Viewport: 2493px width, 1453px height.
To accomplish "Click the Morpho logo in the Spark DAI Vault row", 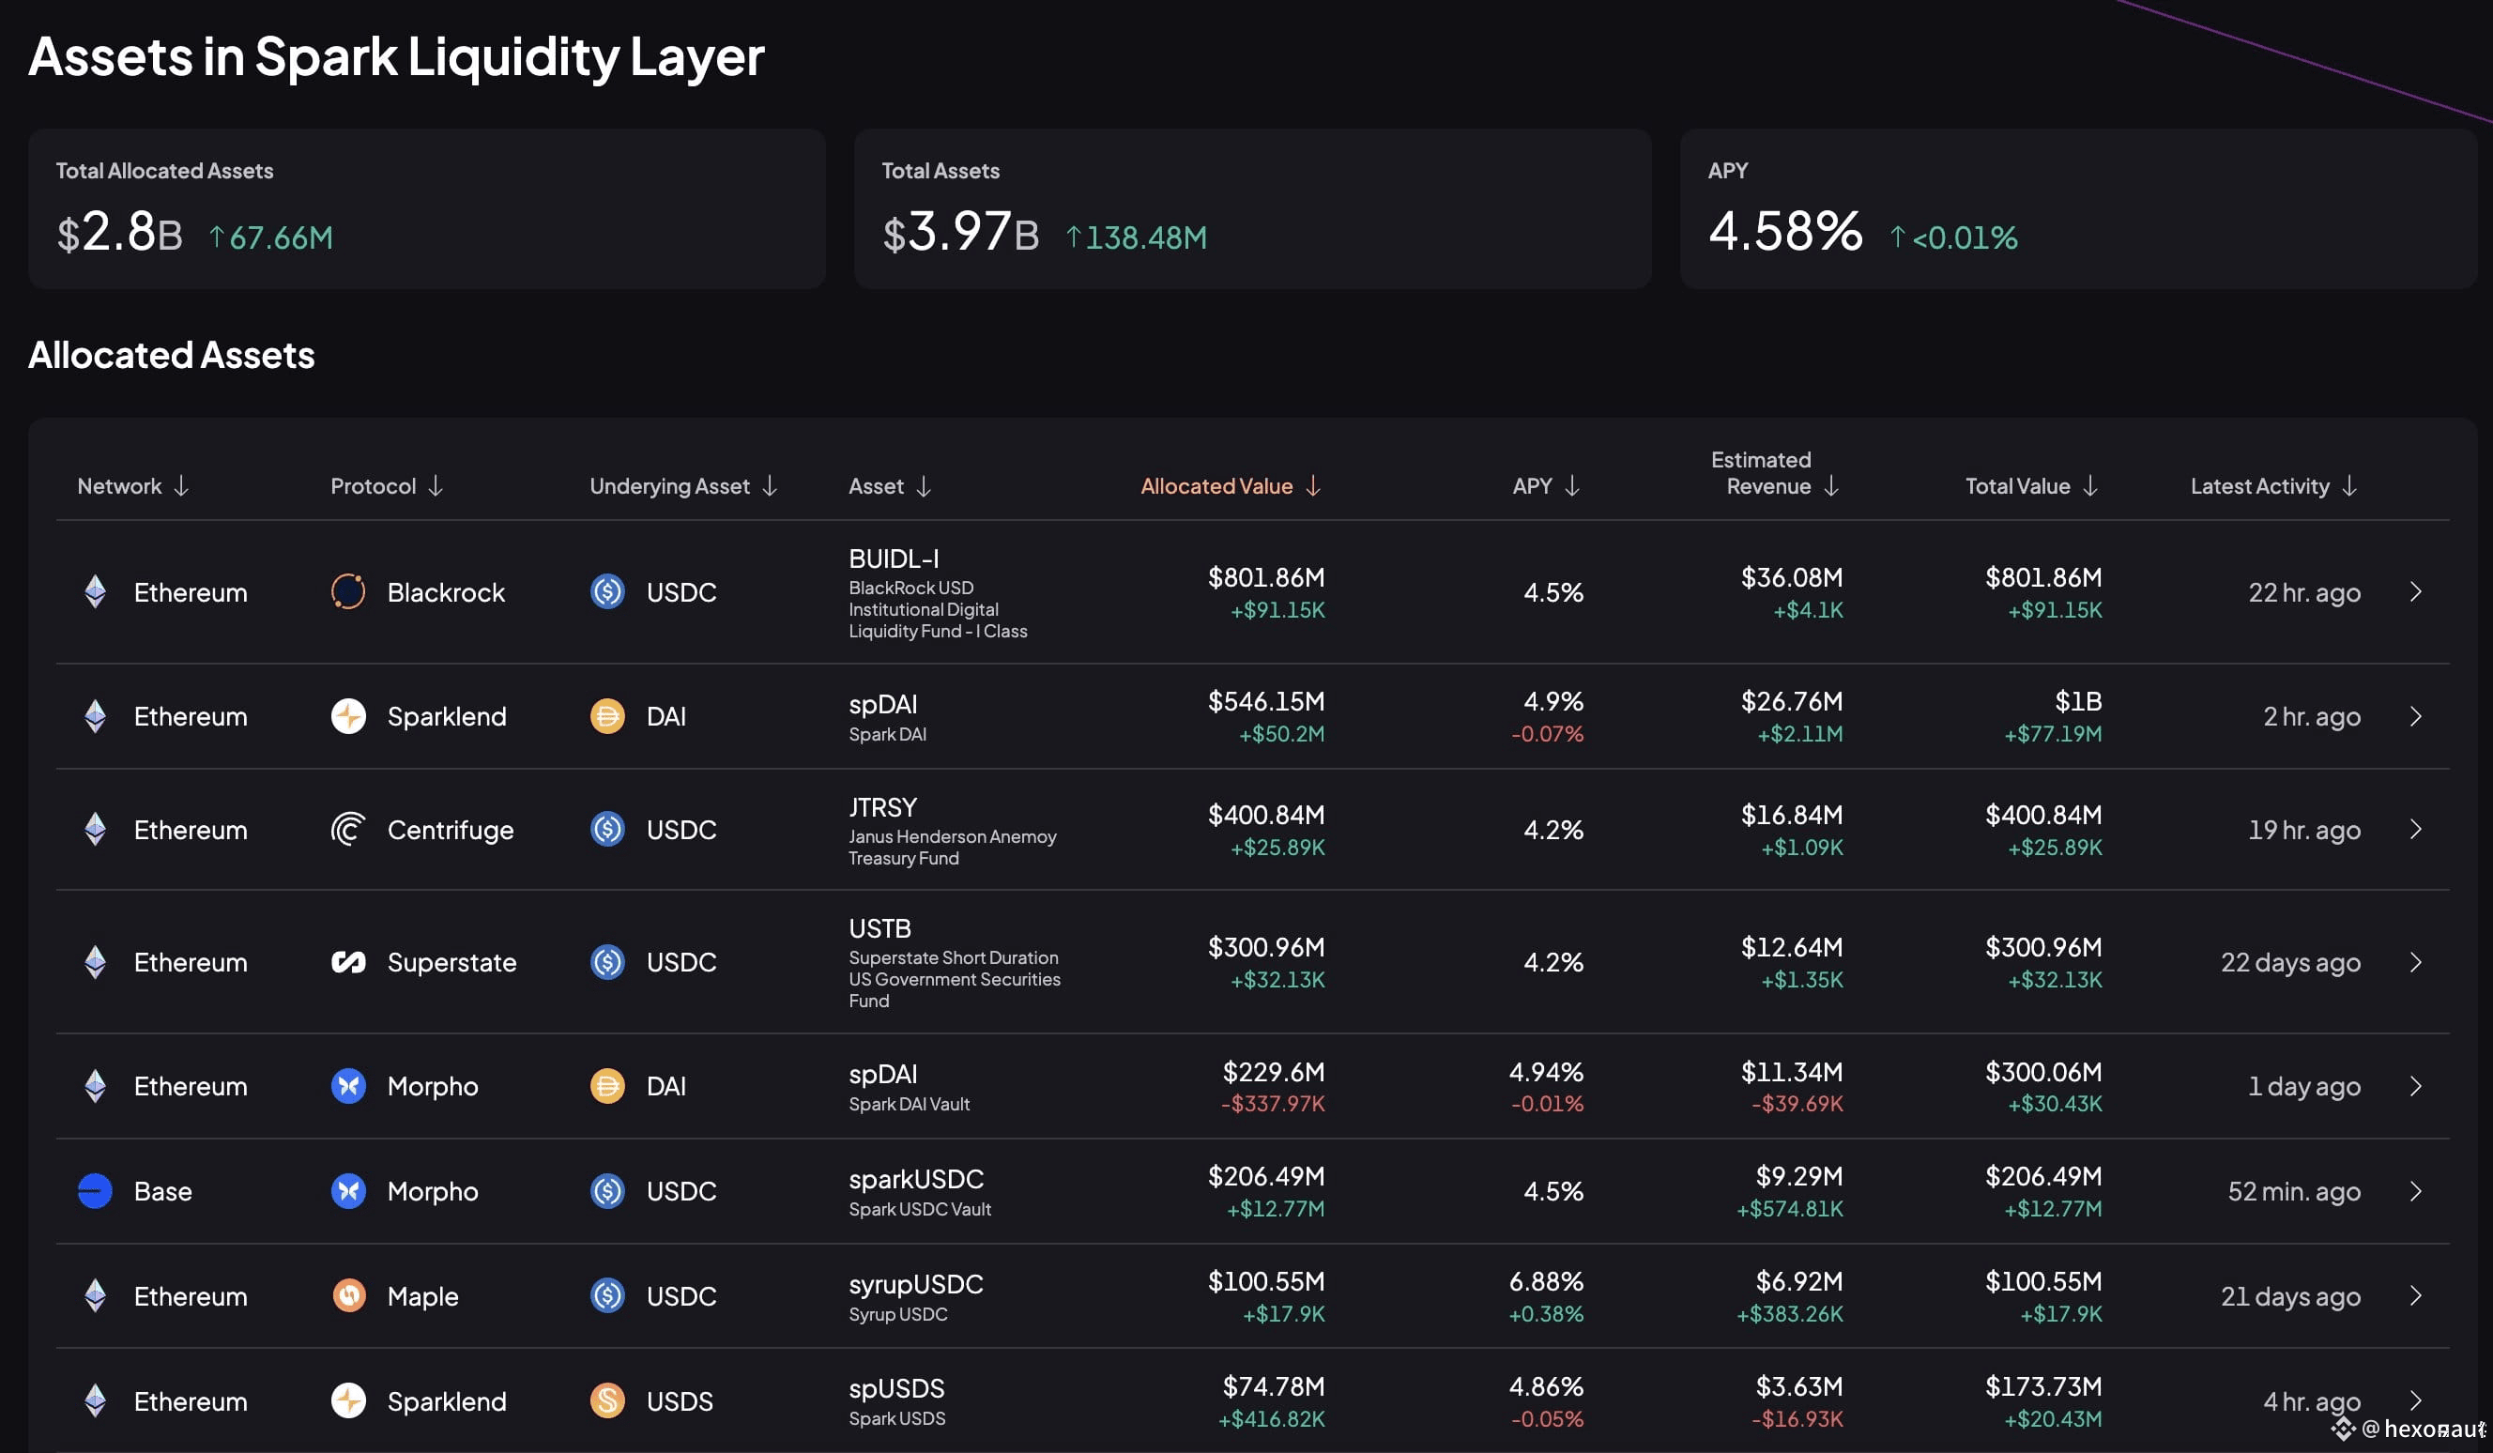I will (348, 1086).
